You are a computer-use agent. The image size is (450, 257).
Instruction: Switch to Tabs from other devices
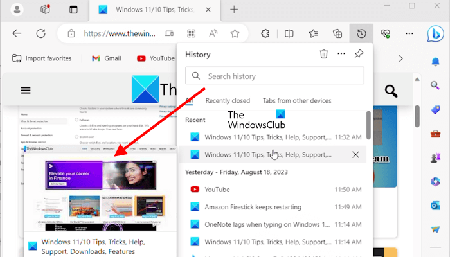pos(297,101)
